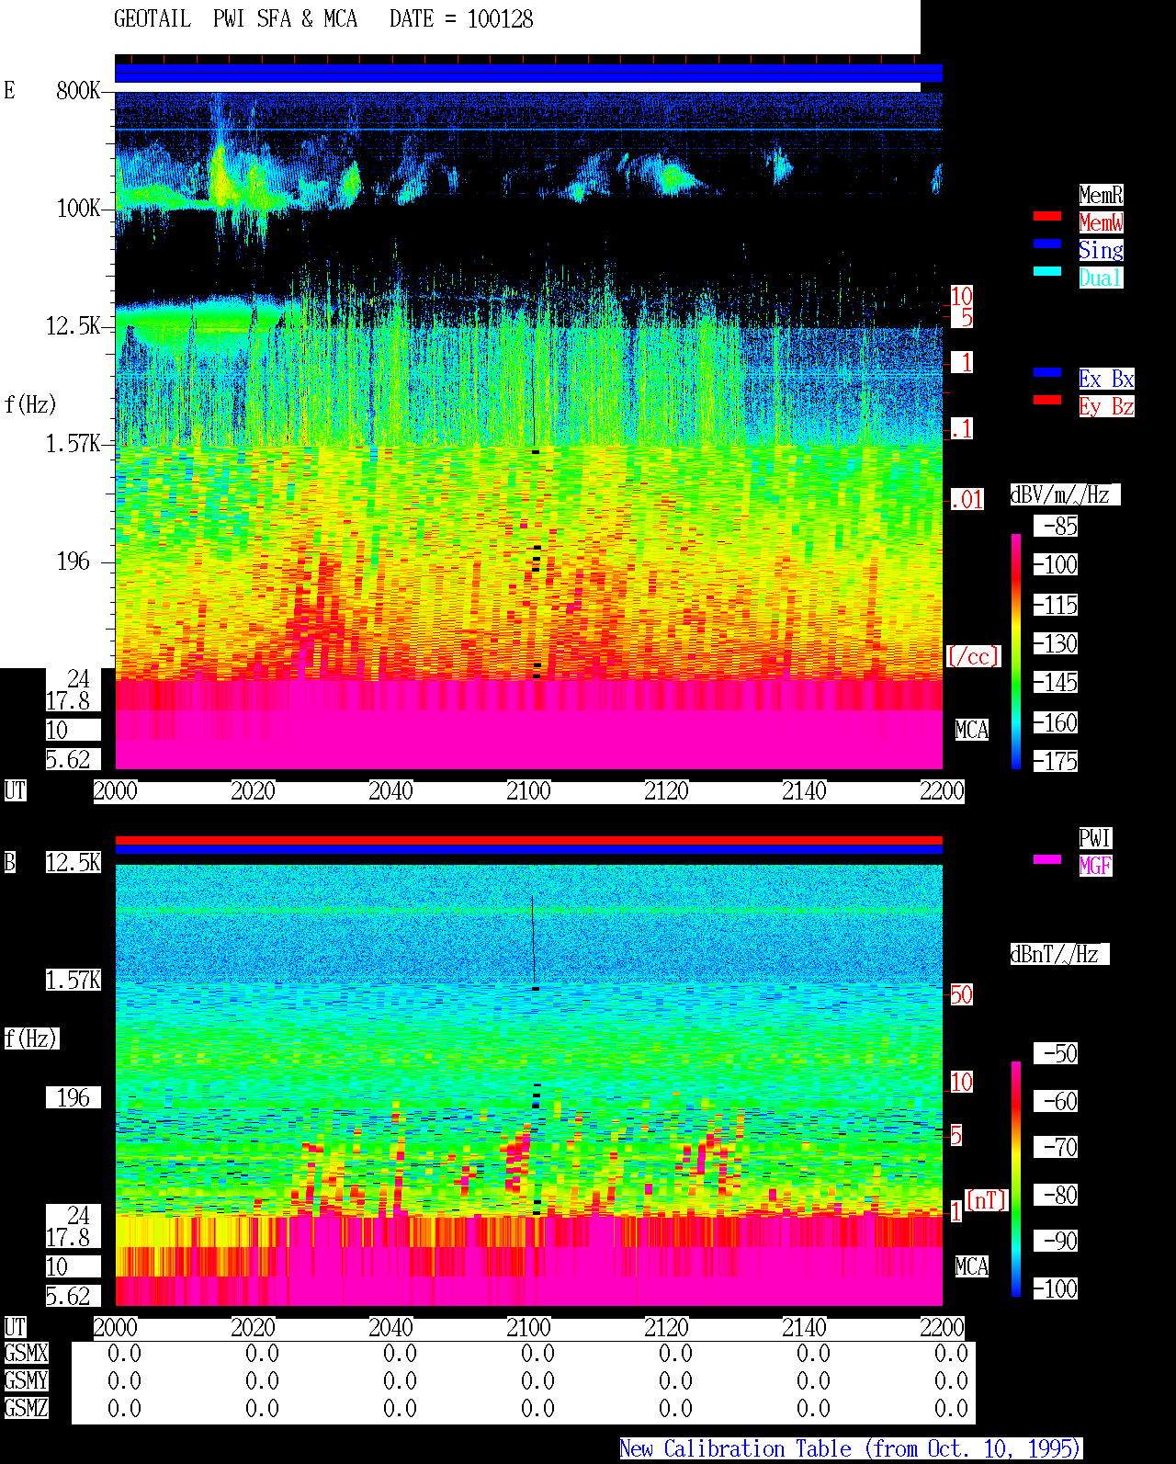
Task: Click the 2140 UT label on upper axis
Action: (x=804, y=790)
